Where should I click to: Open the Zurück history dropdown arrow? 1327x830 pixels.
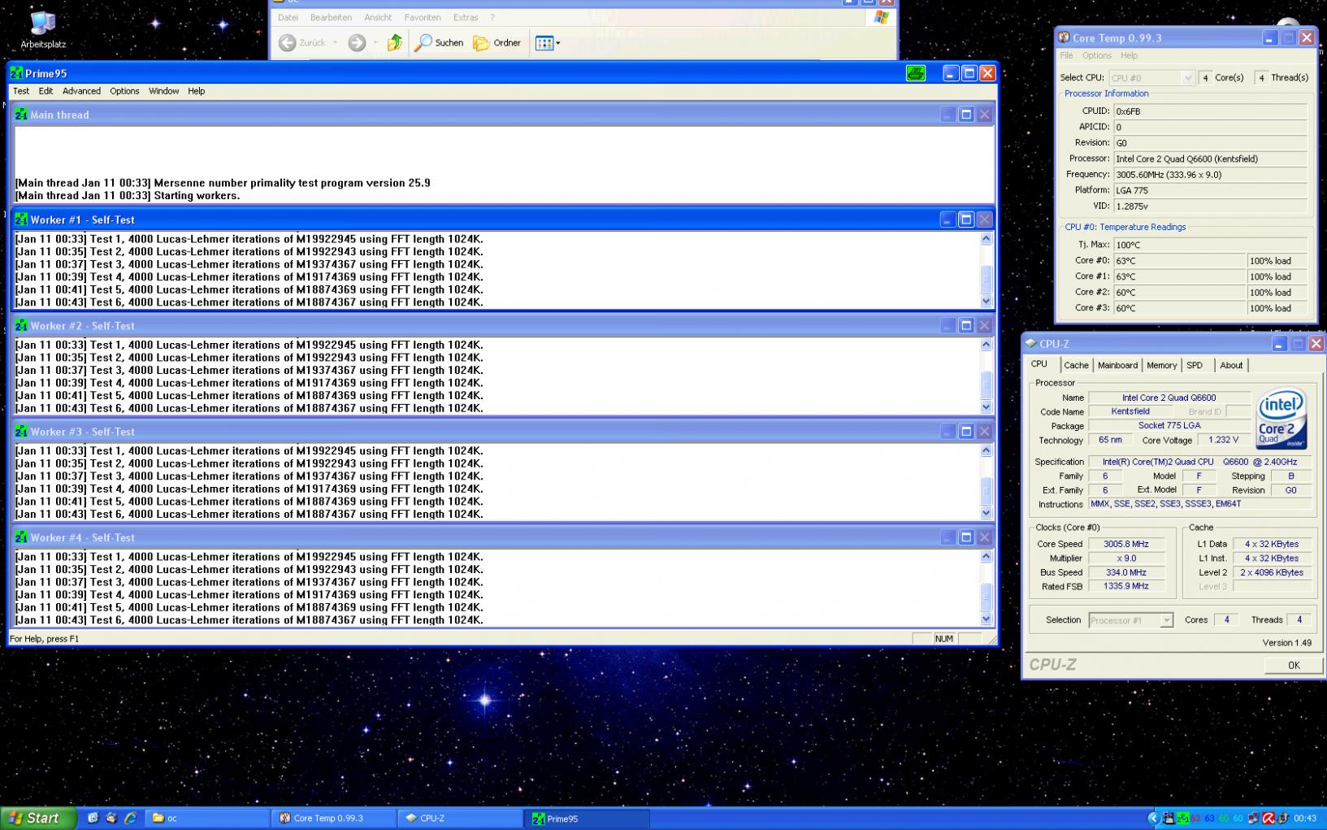click(335, 43)
